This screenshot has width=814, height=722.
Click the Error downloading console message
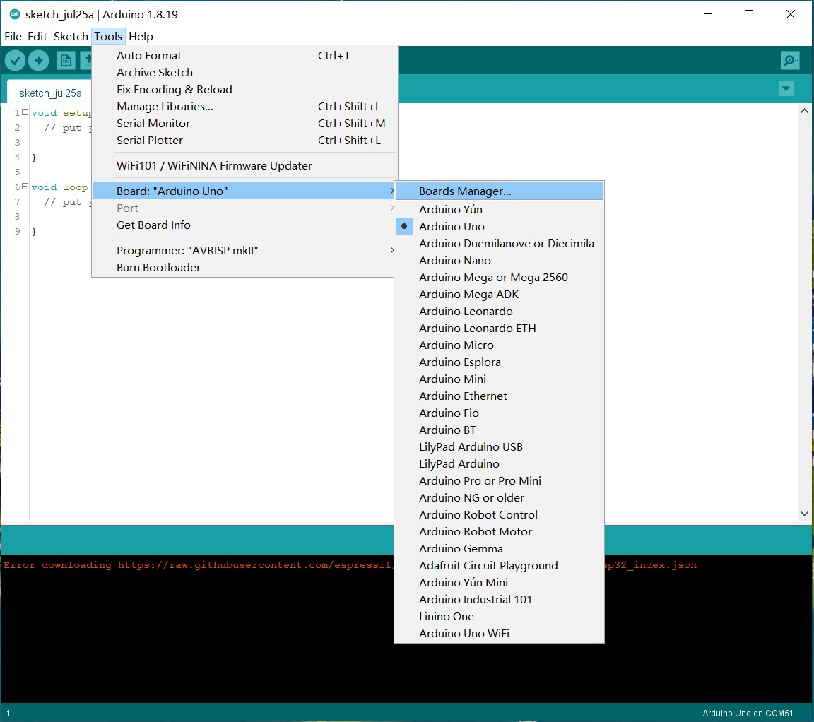(x=350, y=564)
